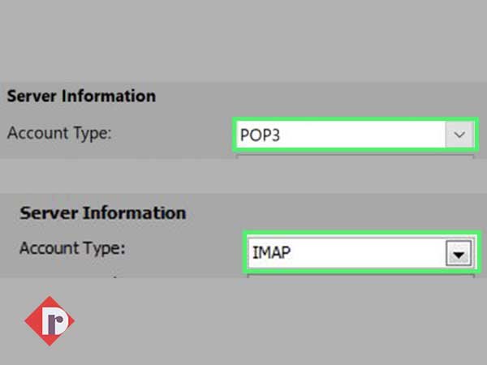
Task: Click green highlight border around POP3 box
Action: [x=356, y=119]
